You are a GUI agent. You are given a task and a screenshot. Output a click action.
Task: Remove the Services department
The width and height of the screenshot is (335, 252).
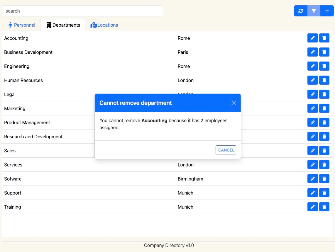pos(324,165)
